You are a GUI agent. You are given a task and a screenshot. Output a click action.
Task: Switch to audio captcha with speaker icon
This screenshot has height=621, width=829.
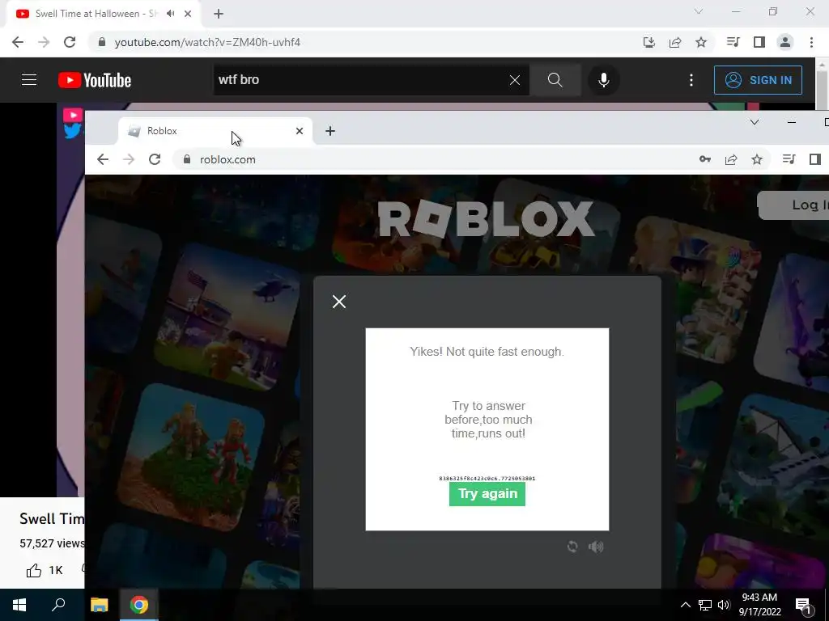tap(596, 547)
